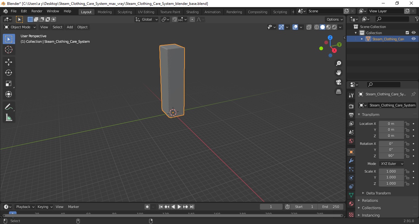Click the Rotation Z 90° field
This screenshot has height=224, width=419.
click(x=391, y=156)
